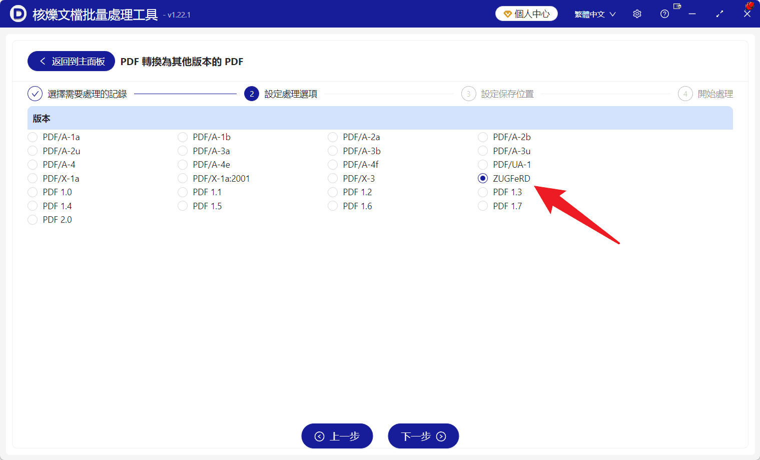The width and height of the screenshot is (760, 460).
Task: Minimize the application window
Action: tap(692, 14)
